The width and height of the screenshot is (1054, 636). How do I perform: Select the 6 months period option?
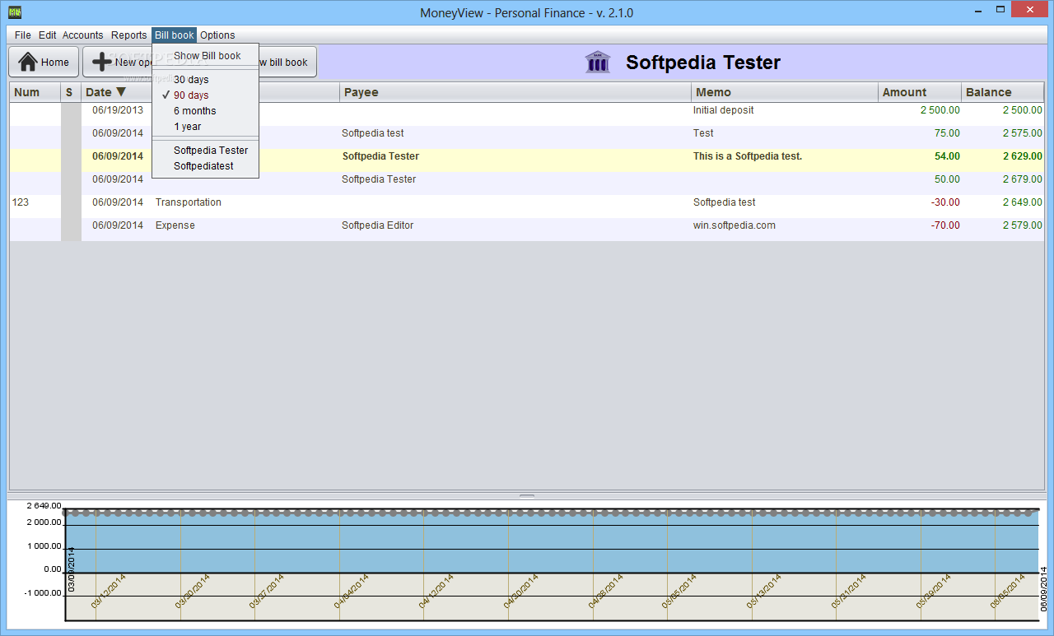206,111
